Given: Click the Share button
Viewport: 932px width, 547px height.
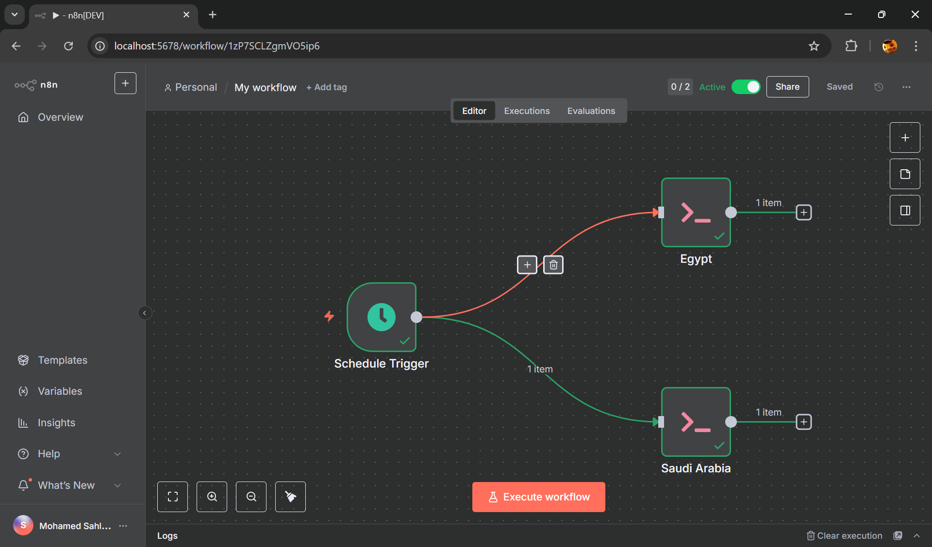Looking at the screenshot, I should 787,87.
